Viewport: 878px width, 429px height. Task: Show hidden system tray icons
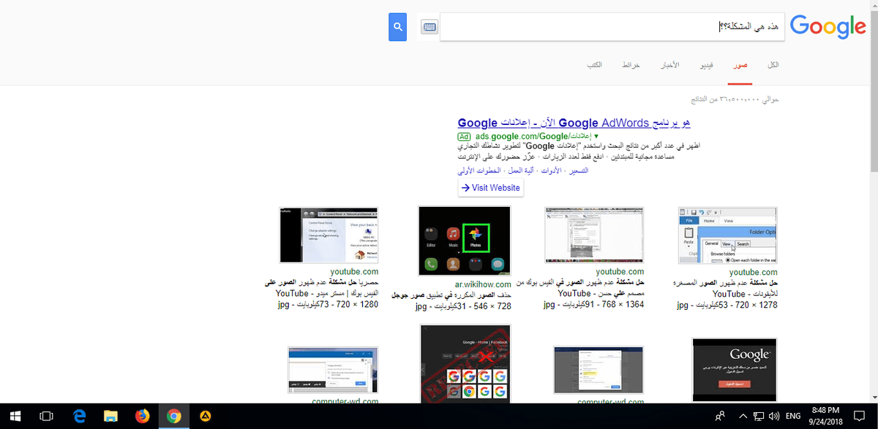[x=743, y=416]
